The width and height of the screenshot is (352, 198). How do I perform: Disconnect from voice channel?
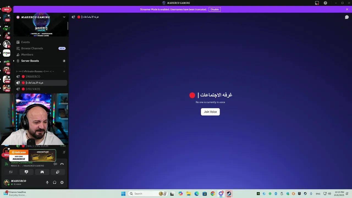(62, 164)
